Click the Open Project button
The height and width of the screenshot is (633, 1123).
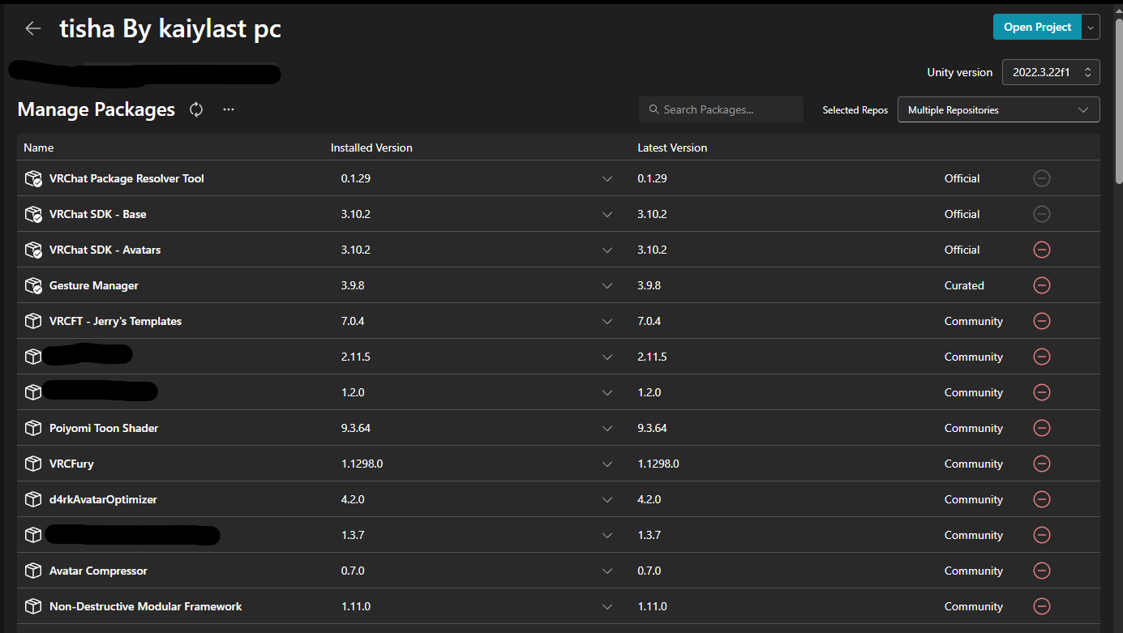pos(1037,27)
